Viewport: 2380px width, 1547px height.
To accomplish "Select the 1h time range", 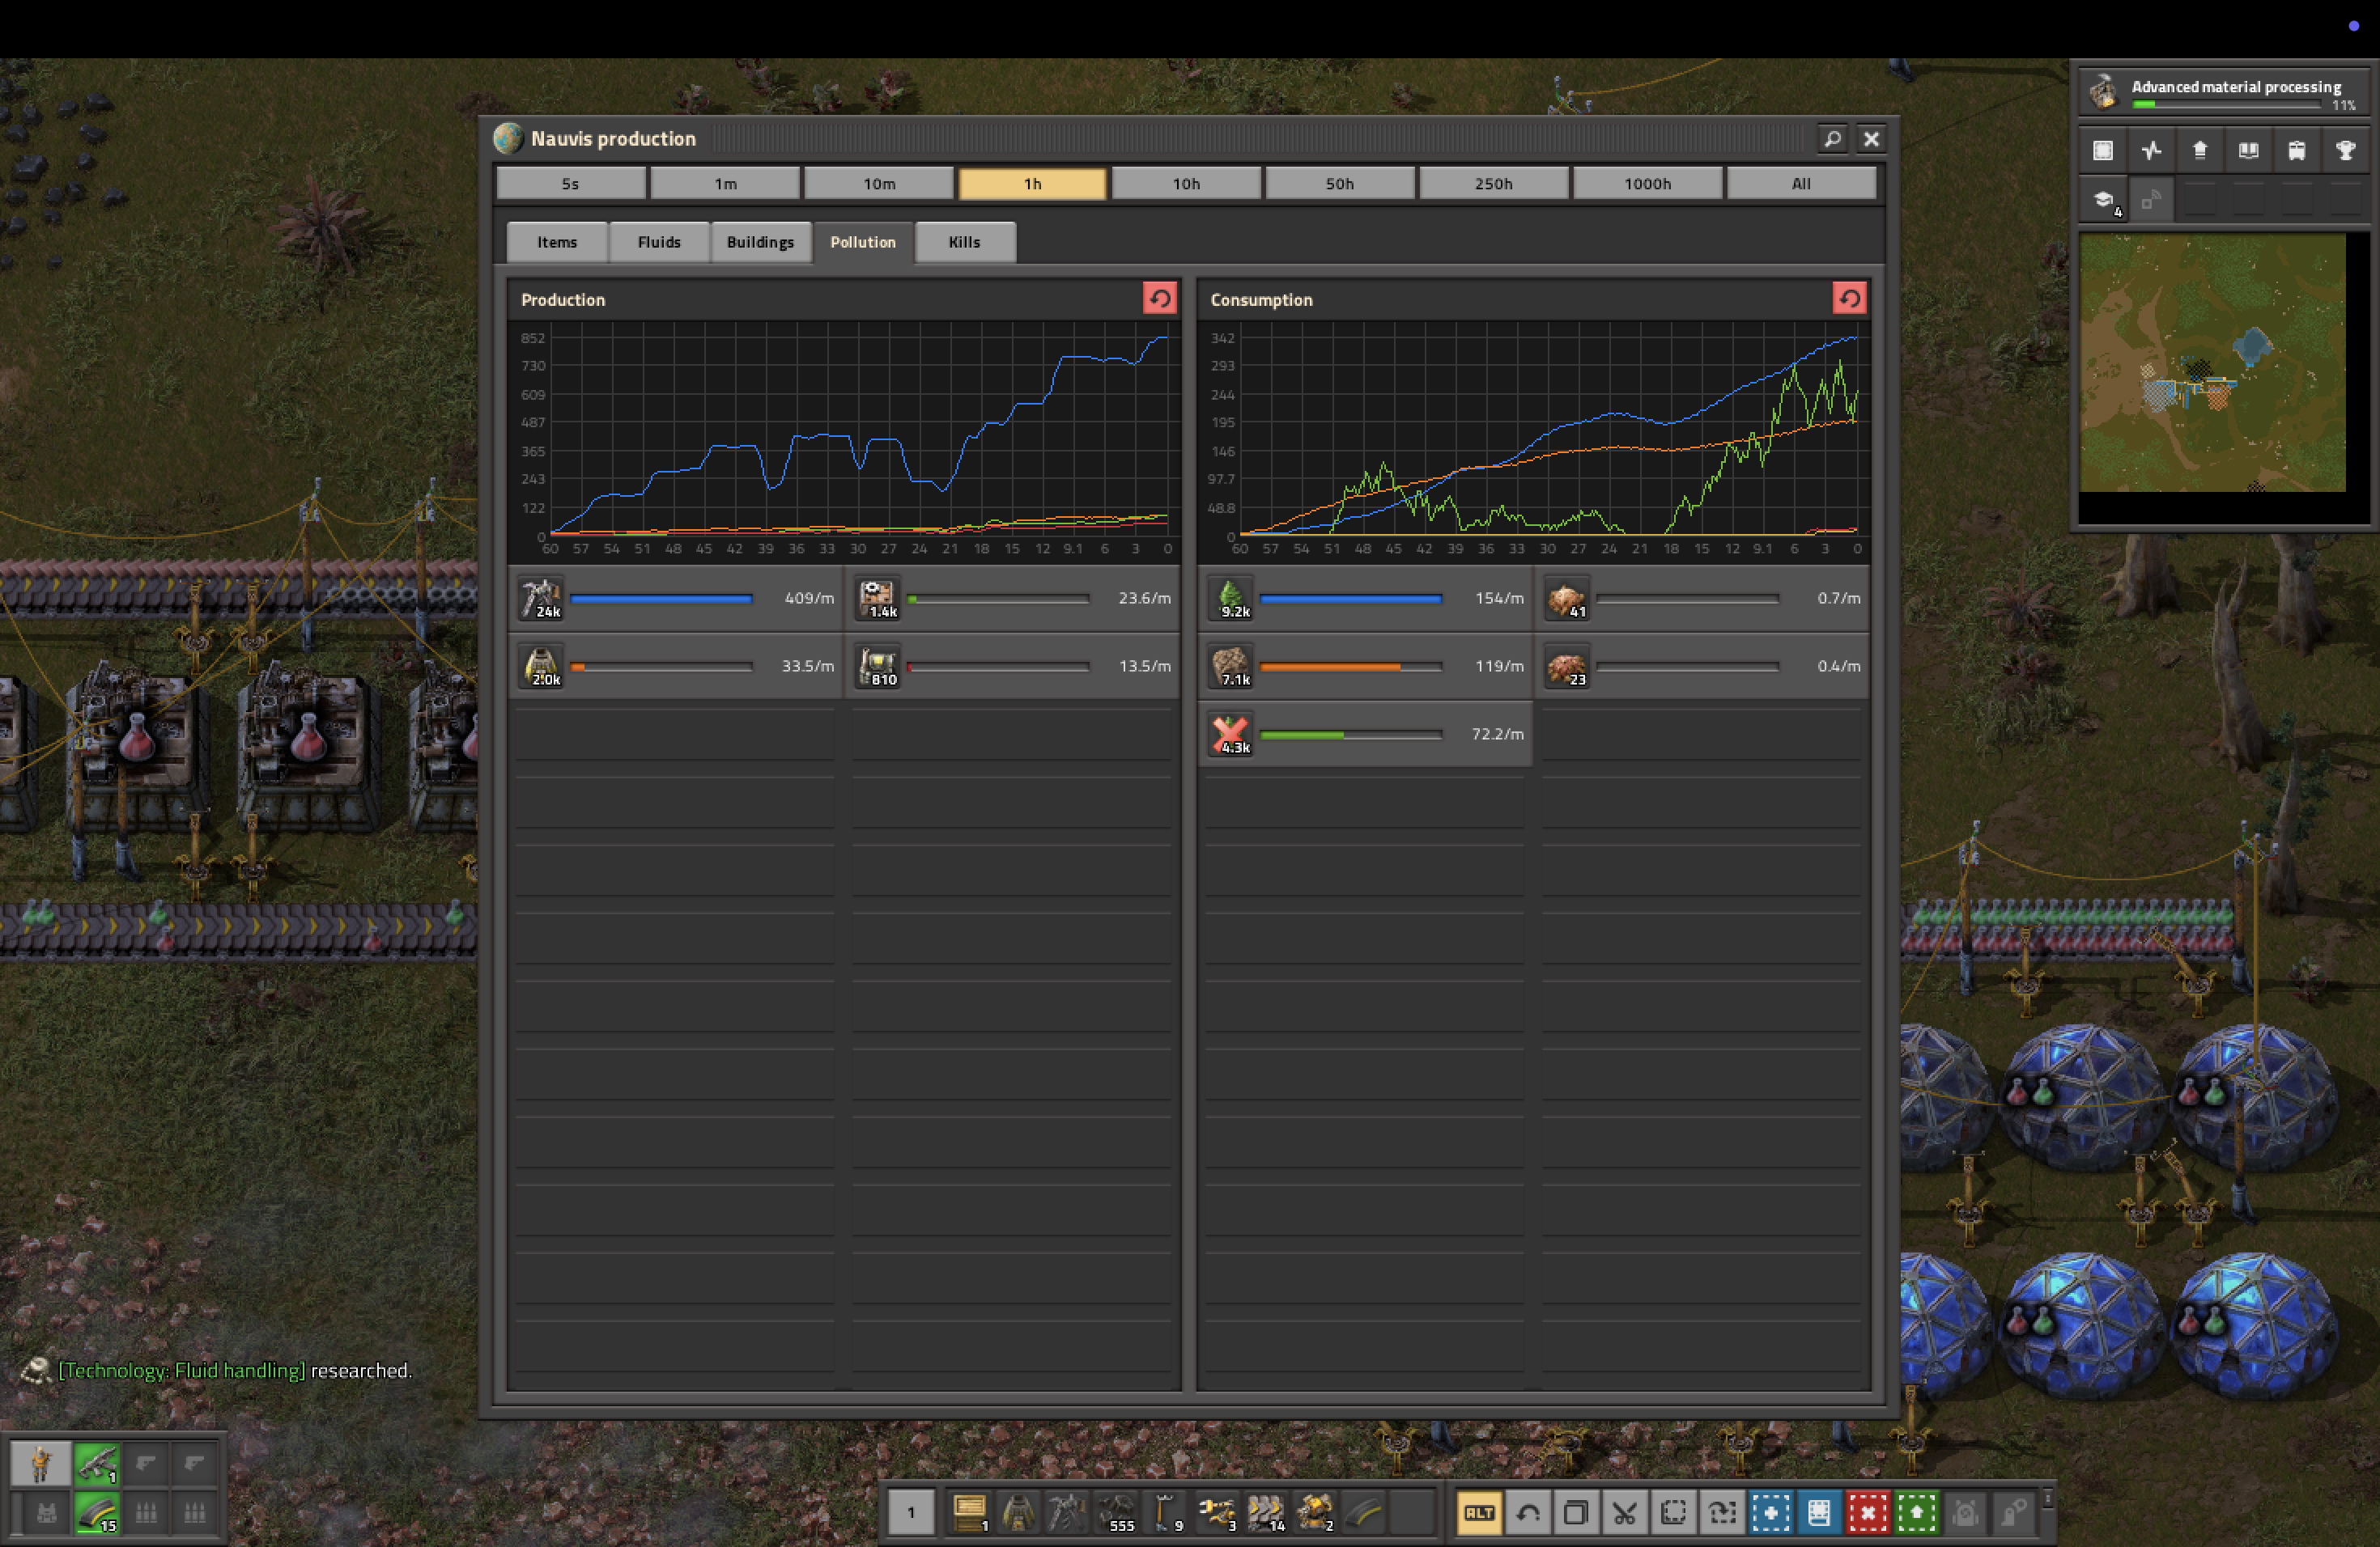I will [1032, 184].
